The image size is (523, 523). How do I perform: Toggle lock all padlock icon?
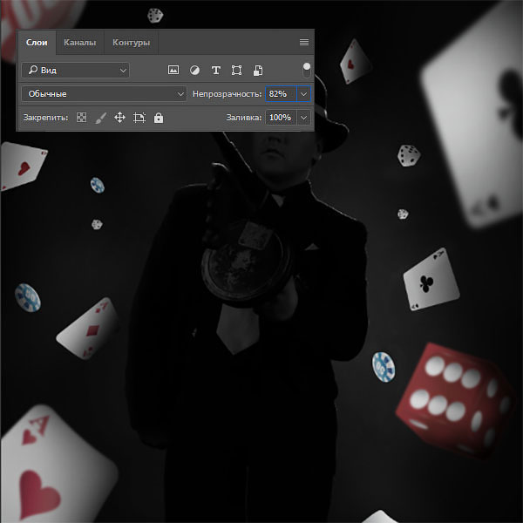[159, 118]
